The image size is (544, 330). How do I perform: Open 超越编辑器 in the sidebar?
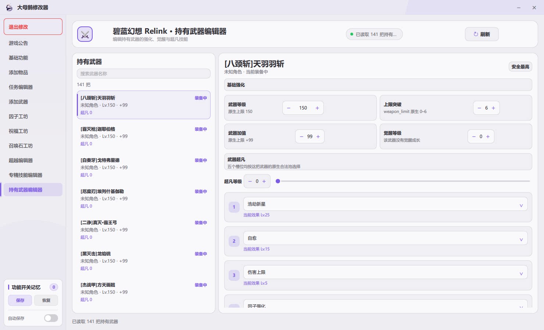pos(33,160)
